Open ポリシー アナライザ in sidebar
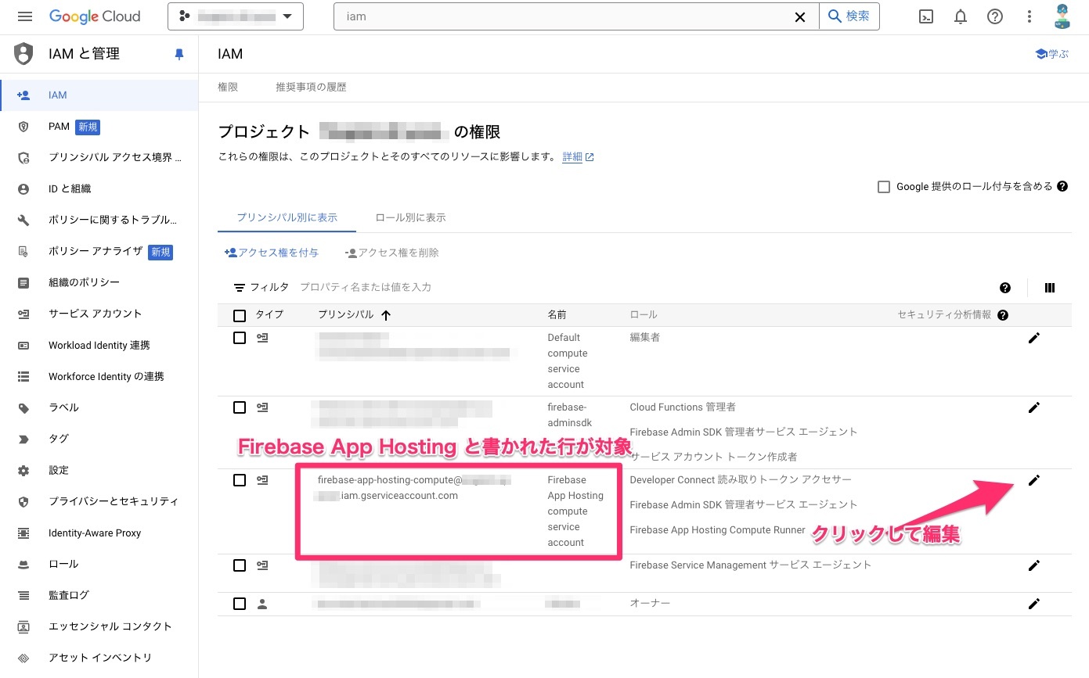The image size is (1089, 678). (99, 252)
